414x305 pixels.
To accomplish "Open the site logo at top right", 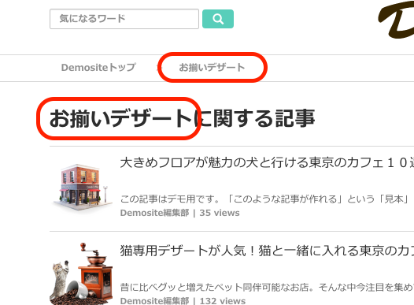I will point(396,20).
